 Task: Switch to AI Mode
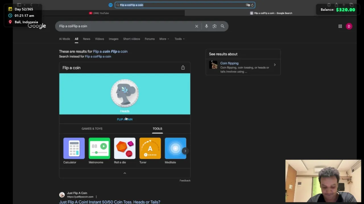pos(64,39)
